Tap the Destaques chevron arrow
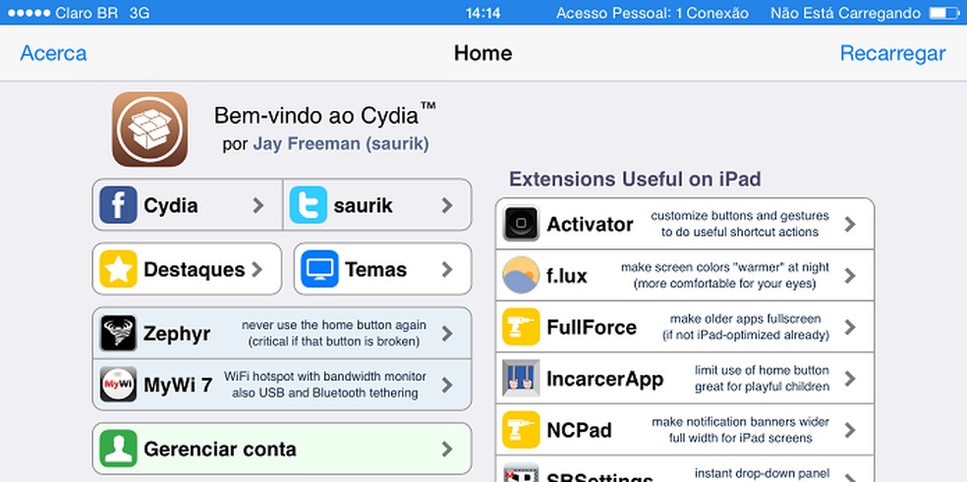967x482 pixels. tap(257, 269)
